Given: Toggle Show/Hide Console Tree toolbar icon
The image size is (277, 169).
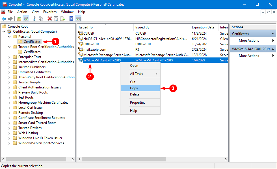Looking at the screenshot, I should tap(26, 19).
